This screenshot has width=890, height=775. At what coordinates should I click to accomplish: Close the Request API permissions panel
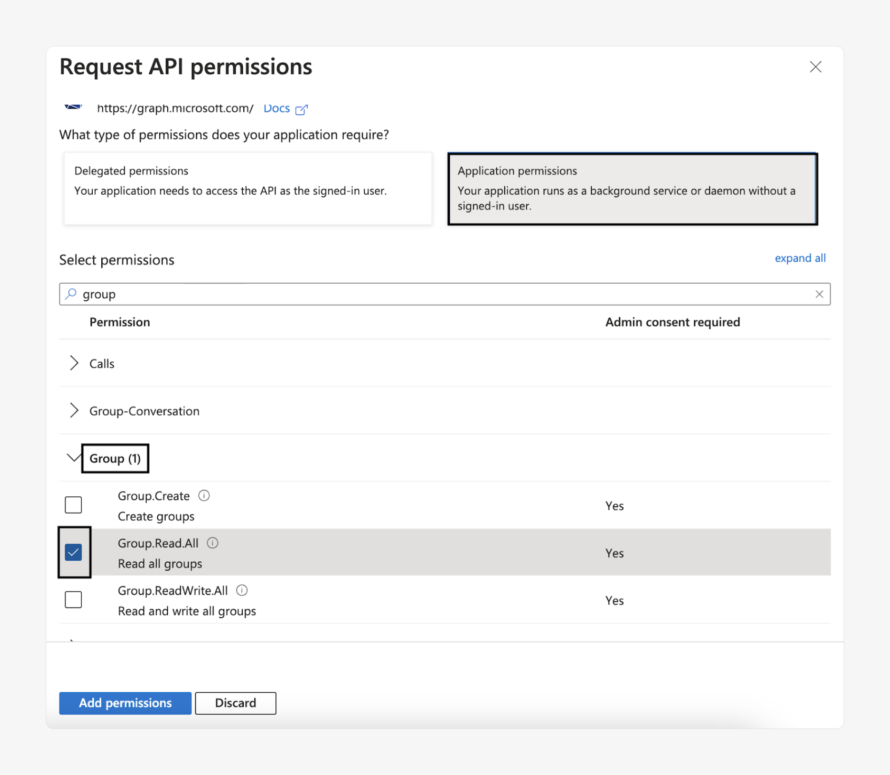(x=815, y=67)
